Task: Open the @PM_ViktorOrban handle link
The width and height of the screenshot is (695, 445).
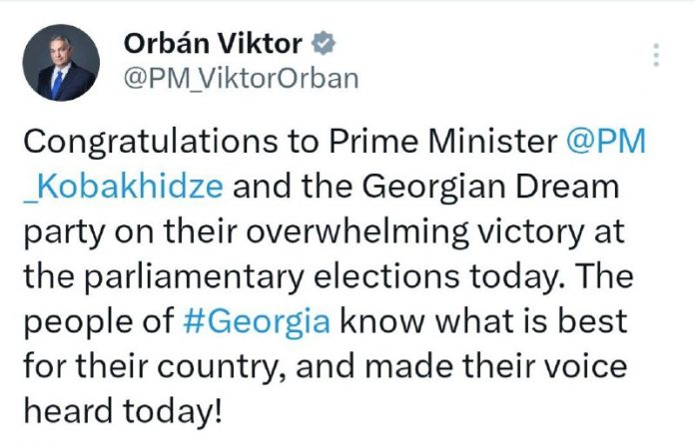Action: click(240, 78)
